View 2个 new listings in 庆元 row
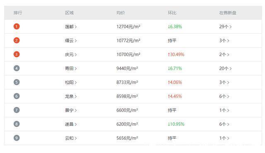Viewport: 265px width, 153px height. pyautogui.click(x=224, y=54)
